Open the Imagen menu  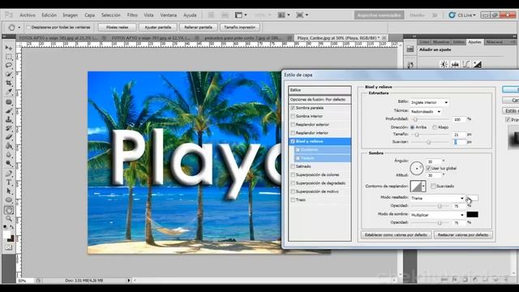pyautogui.click(x=71, y=15)
